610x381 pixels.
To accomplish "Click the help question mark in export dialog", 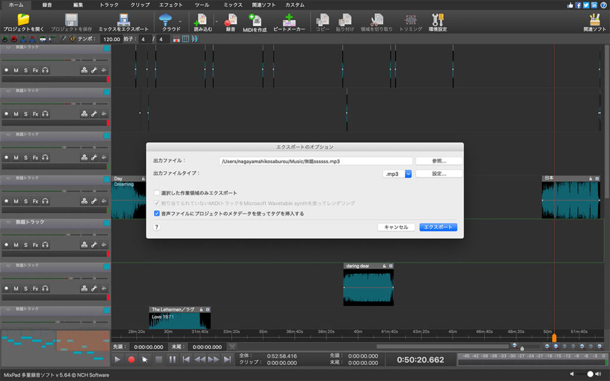I will (x=157, y=227).
